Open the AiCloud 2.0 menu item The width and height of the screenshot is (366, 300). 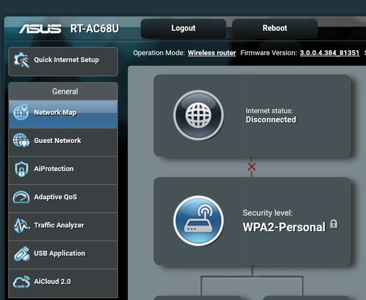63,283
